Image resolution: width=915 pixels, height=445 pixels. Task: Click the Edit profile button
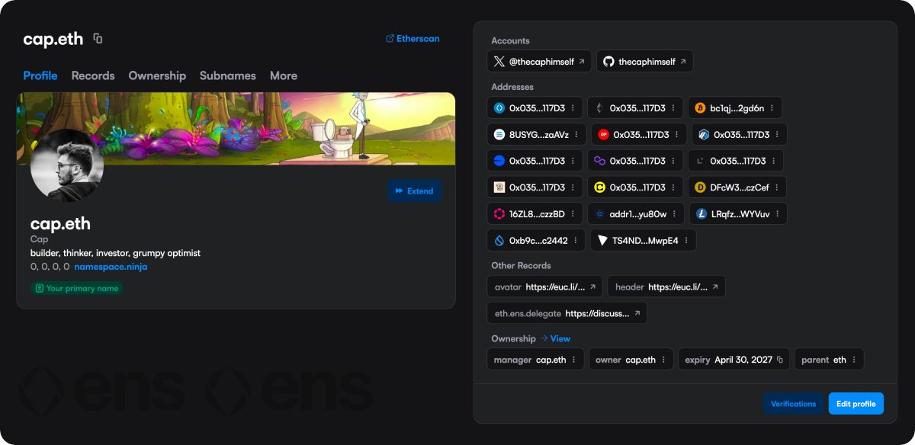(856, 404)
